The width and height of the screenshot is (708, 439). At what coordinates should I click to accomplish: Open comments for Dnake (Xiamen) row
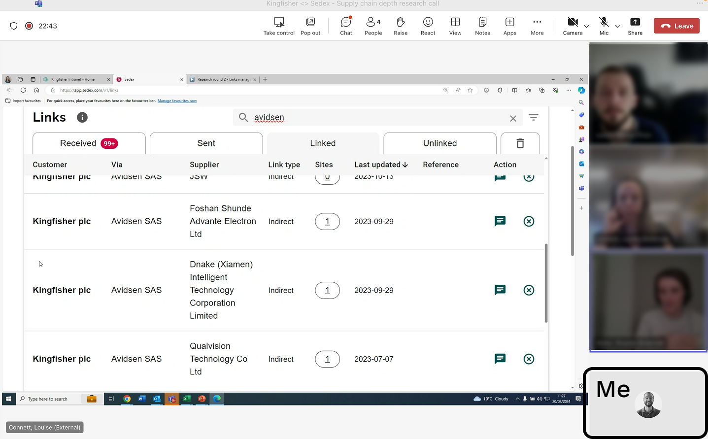[x=500, y=290]
